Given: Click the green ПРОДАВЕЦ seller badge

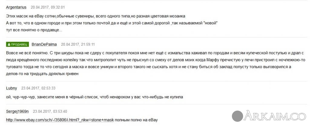Looking at the screenshot, I should 18,44.
